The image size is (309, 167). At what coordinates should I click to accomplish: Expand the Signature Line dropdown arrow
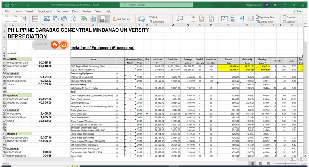(277, 17)
